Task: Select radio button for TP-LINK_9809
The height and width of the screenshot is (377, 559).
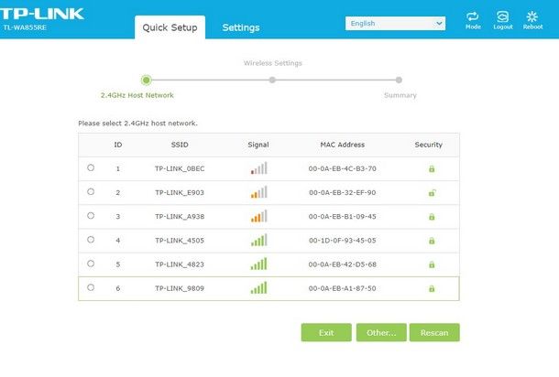Action: click(91, 287)
